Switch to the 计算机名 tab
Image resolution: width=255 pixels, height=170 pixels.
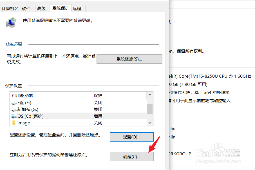(x=10, y=8)
